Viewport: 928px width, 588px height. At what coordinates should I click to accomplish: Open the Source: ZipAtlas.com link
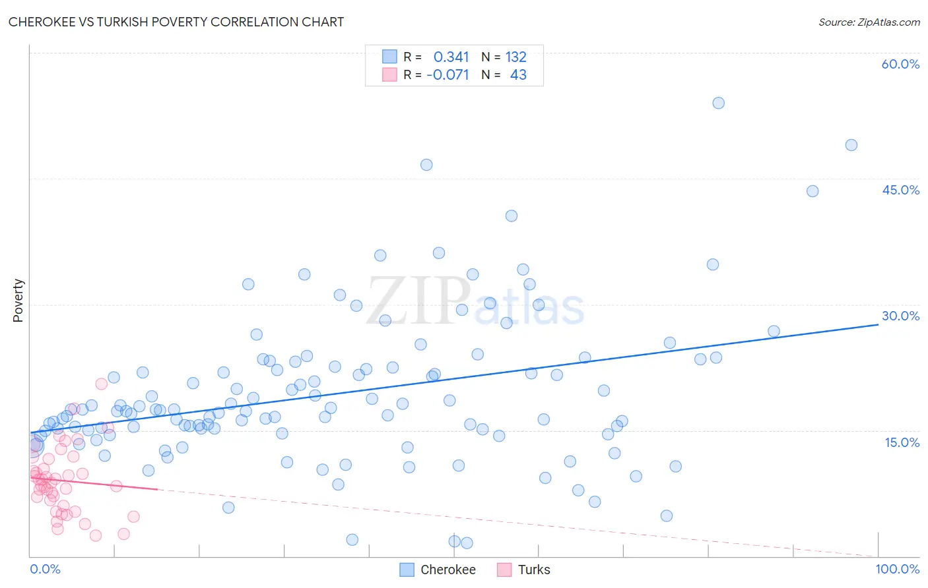[869, 22]
